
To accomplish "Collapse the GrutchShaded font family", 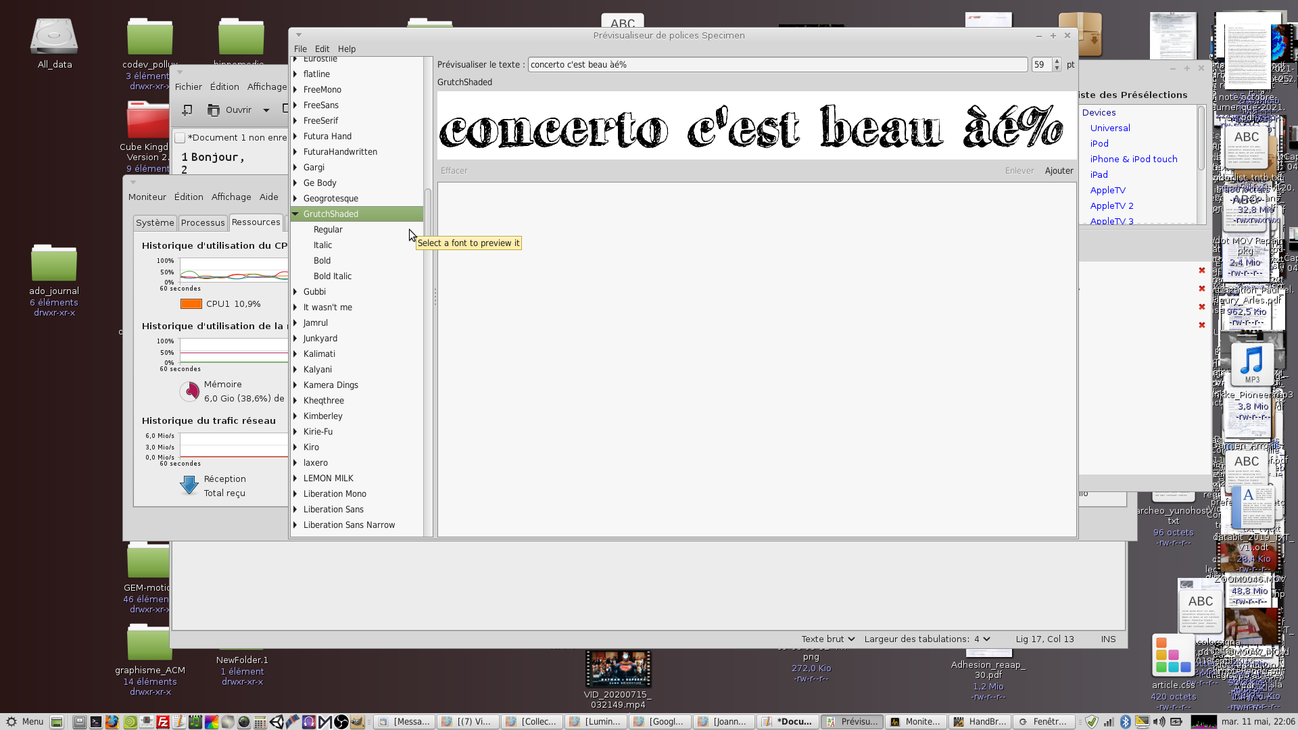I will coord(295,214).
